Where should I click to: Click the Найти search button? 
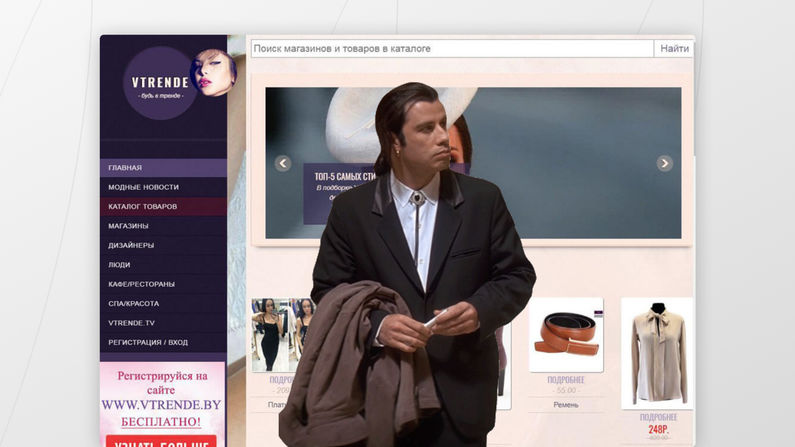(x=674, y=49)
